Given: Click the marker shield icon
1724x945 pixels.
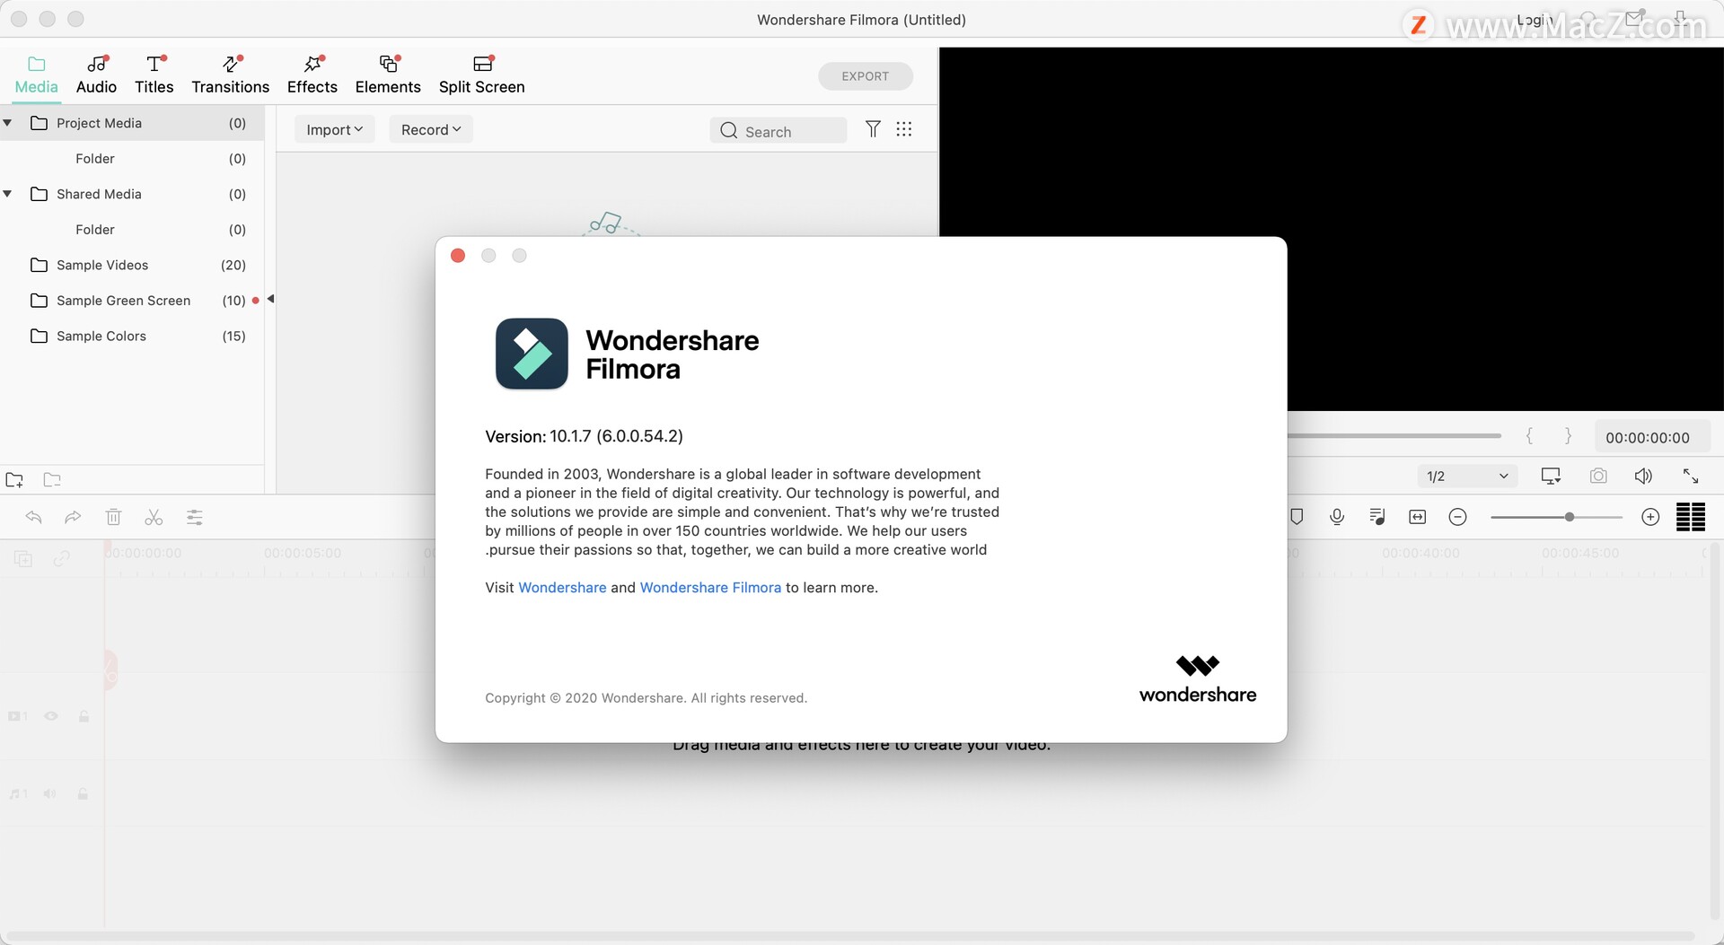Looking at the screenshot, I should [x=1297, y=517].
